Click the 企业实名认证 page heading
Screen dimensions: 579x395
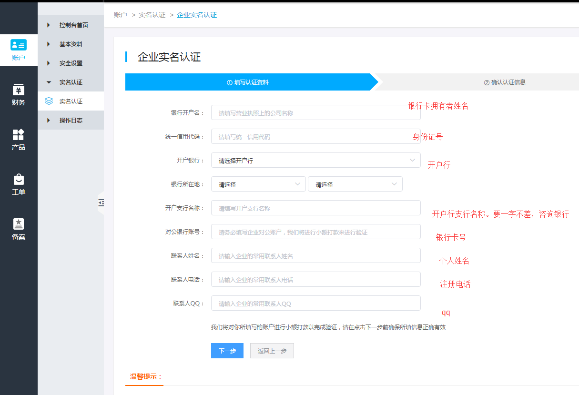tap(169, 57)
